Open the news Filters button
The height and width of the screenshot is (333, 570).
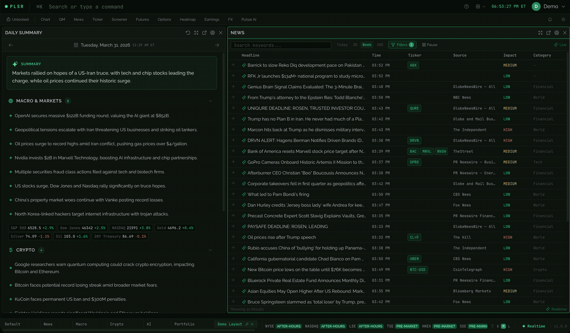click(x=402, y=45)
